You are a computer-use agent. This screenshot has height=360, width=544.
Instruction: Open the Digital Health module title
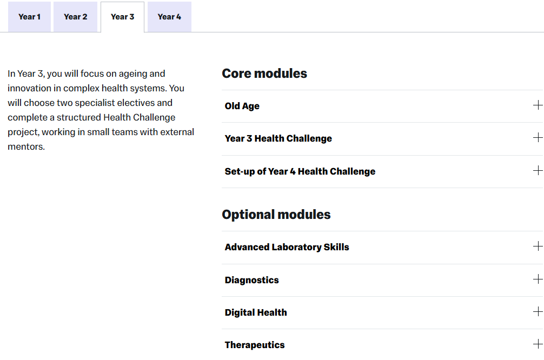(256, 312)
